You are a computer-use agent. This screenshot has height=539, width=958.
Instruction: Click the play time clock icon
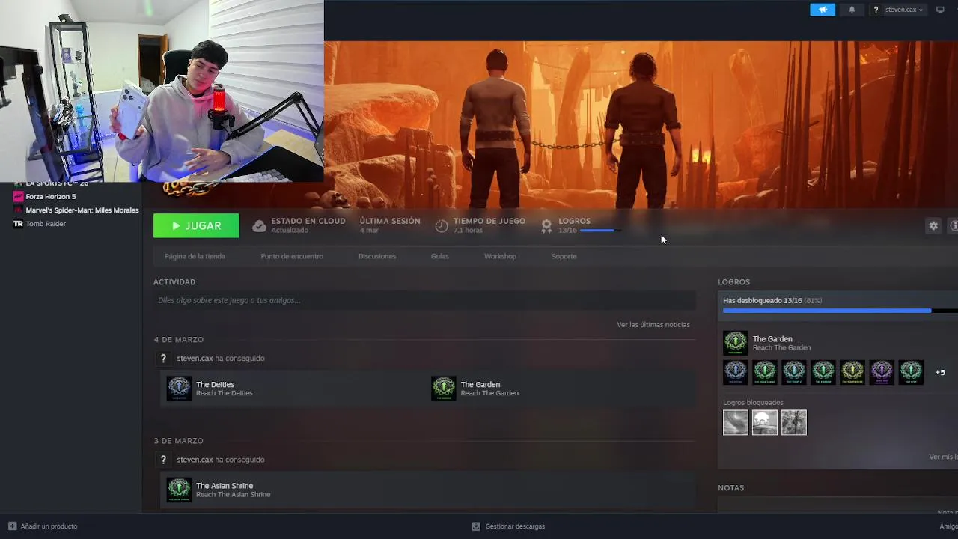tap(442, 225)
